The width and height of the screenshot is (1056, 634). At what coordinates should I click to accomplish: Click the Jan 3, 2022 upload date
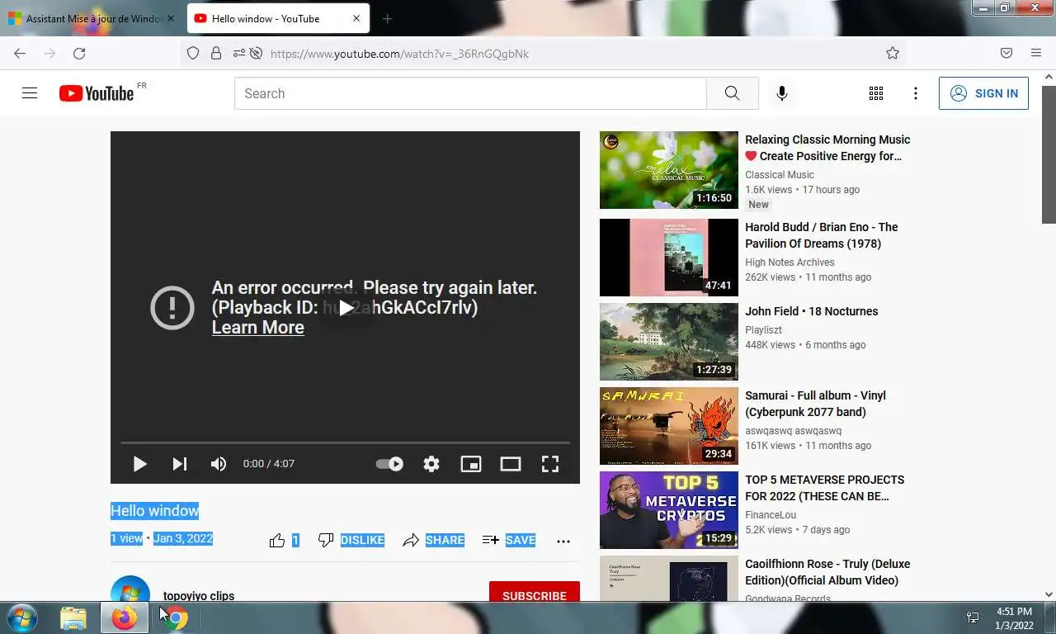point(183,538)
